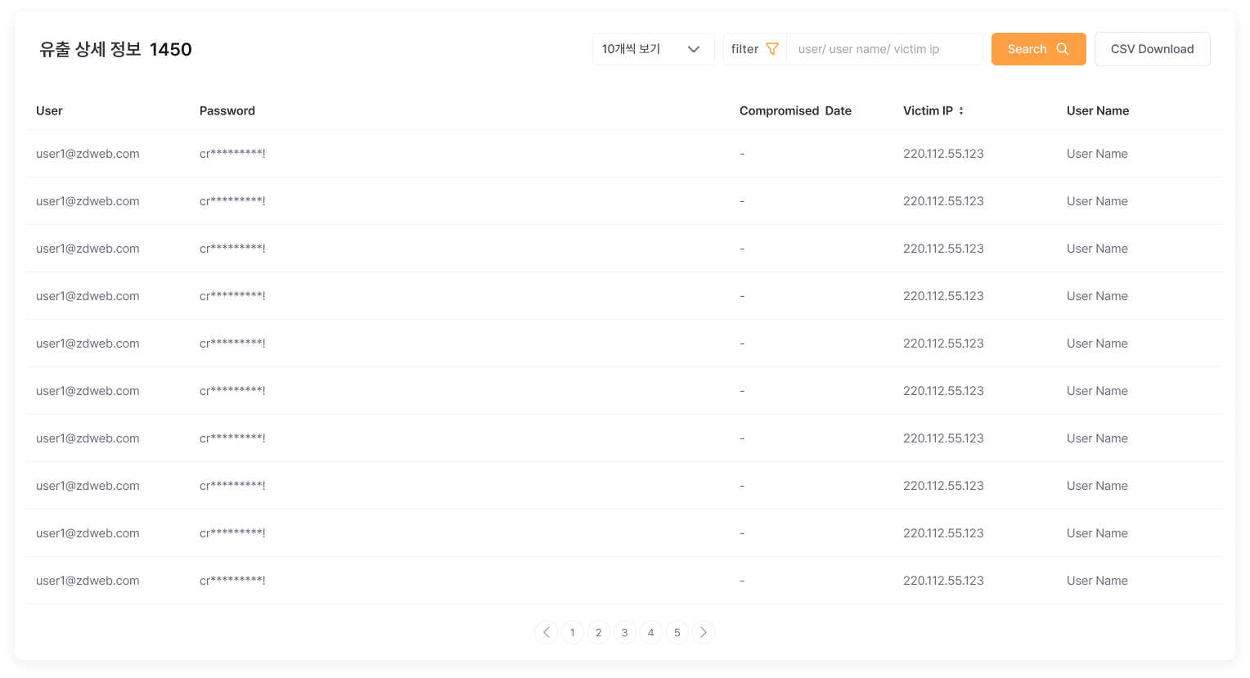Click the orange filter funnel icon
Image resolution: width=1250 pixels, height=678 pixels.
tap(771, 49)
